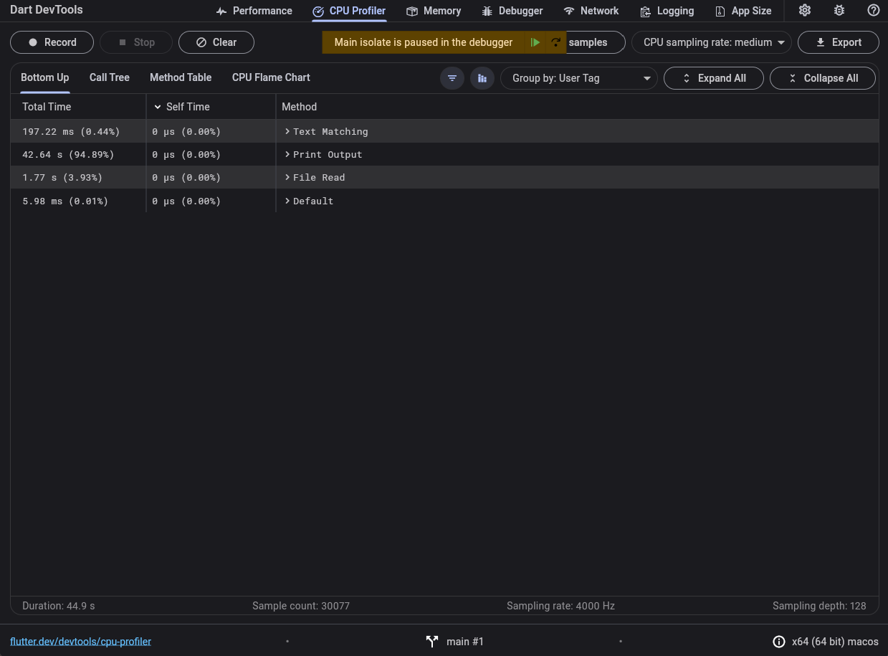The height and width of the screenshot is (656, 888).
Task: Expand the File Read row
Action: click(287, 177)
